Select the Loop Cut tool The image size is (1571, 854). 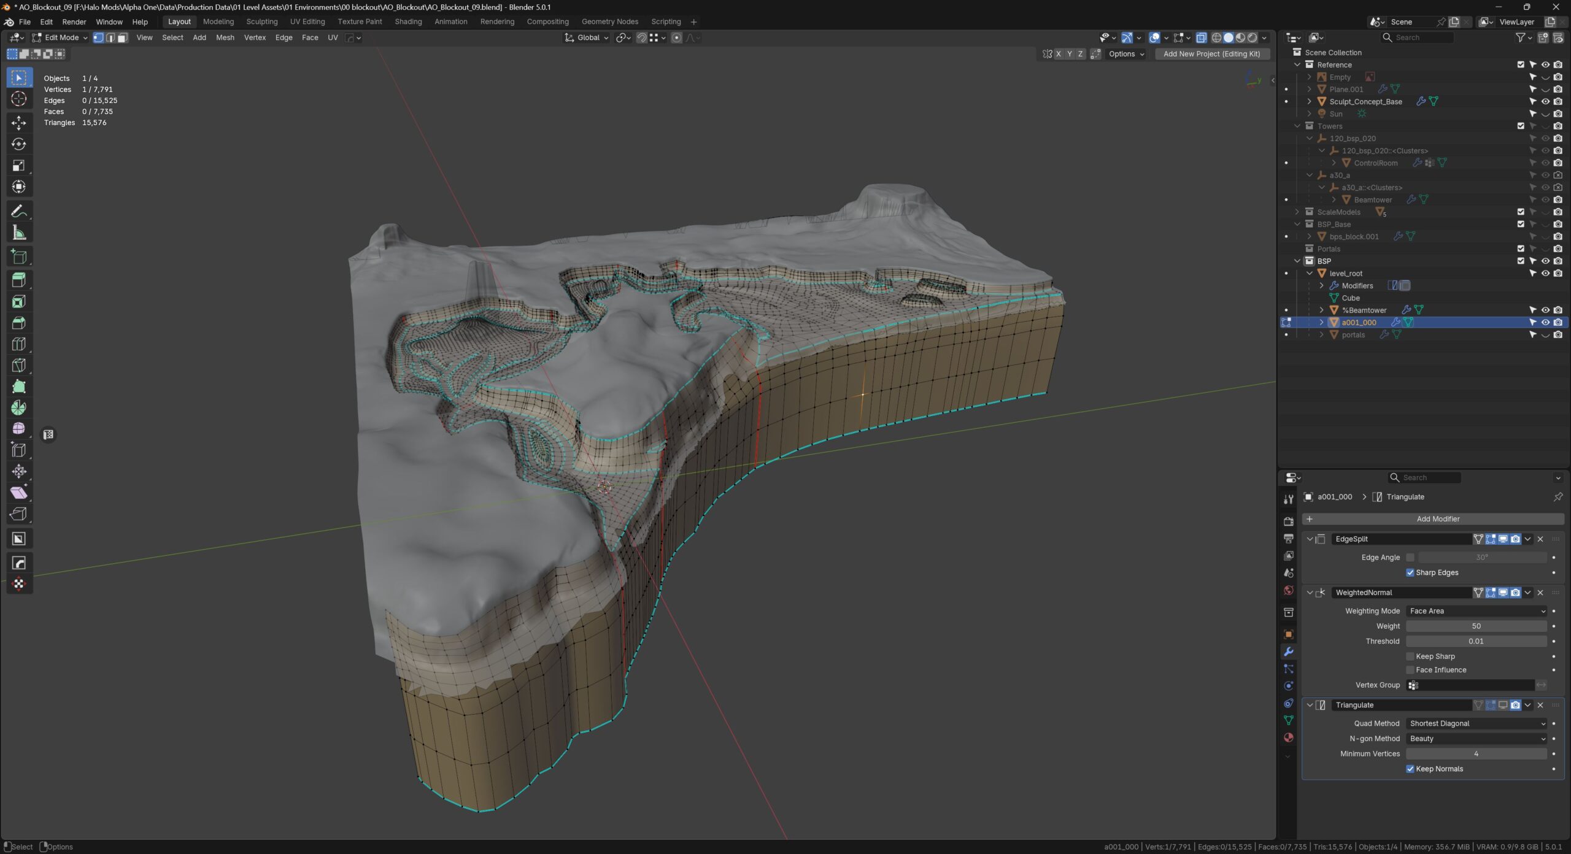point(18,344)
